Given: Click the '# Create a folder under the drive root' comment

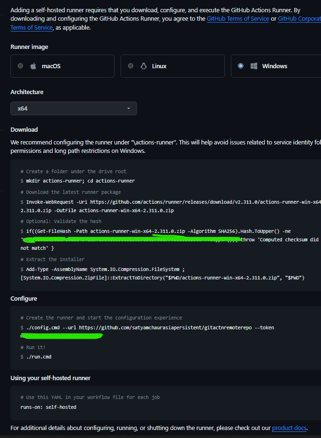Looking at the screenshot, I should 73,171.
